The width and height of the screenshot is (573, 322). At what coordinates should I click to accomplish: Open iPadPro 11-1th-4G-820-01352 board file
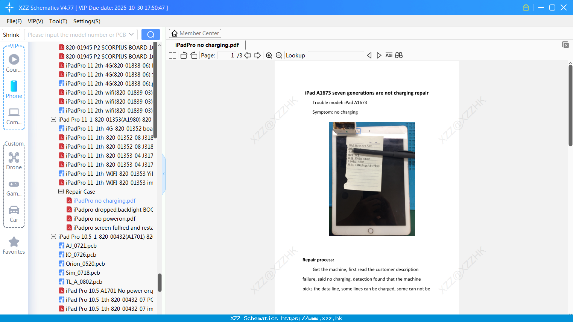pyautogui.click(x=106, y=128)
